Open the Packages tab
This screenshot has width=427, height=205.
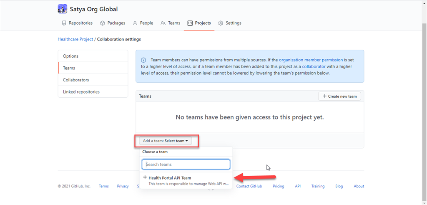(113, 23)
